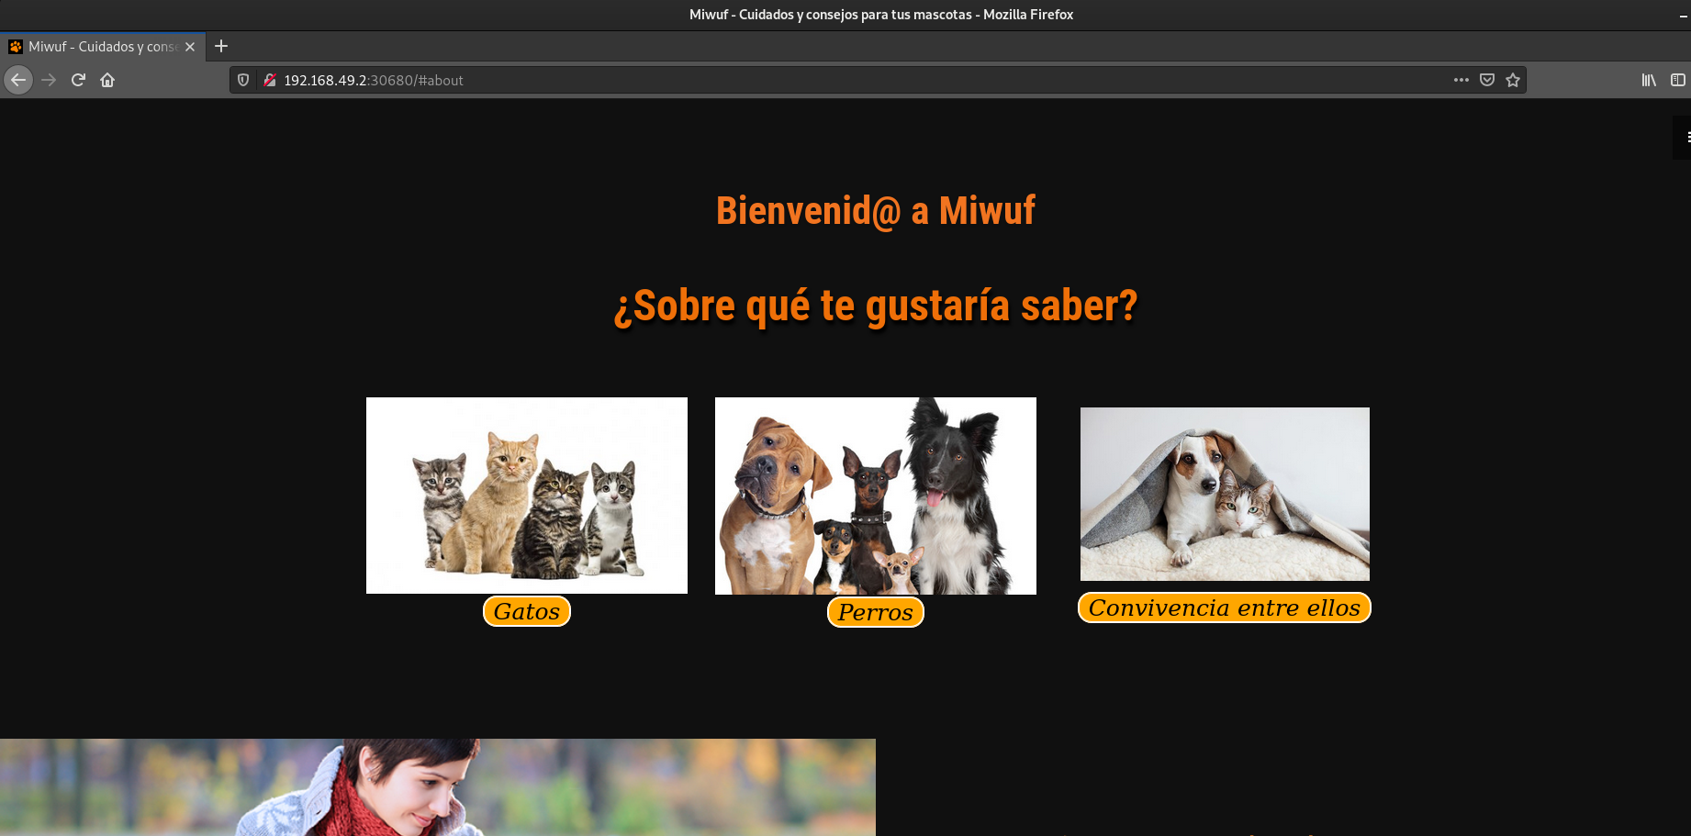Image resolution: width=1691 pixels, height=836 pixels.
Task: Toggle the bookmark star for this page
Action: 1512,80
